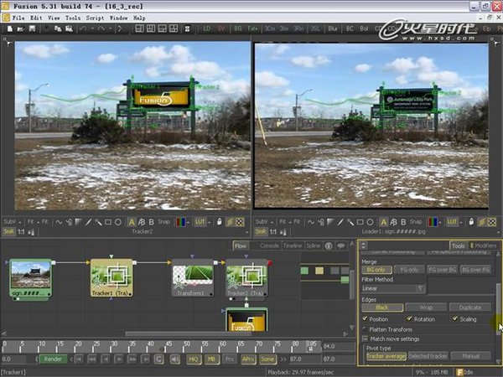
Task: Open the SubV dropdown in left viewer
Action: click(13, 222)
